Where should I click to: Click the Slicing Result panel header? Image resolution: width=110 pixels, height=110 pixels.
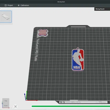pyautogui.click(x=102, y=9)
